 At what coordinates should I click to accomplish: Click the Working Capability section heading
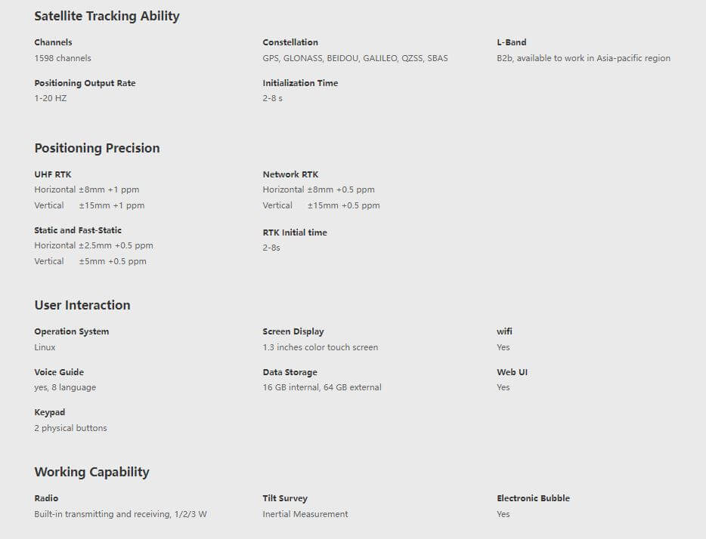[x=91, y=472]
